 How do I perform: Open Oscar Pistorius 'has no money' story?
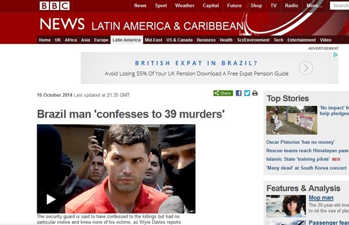[x=300, y=142]
